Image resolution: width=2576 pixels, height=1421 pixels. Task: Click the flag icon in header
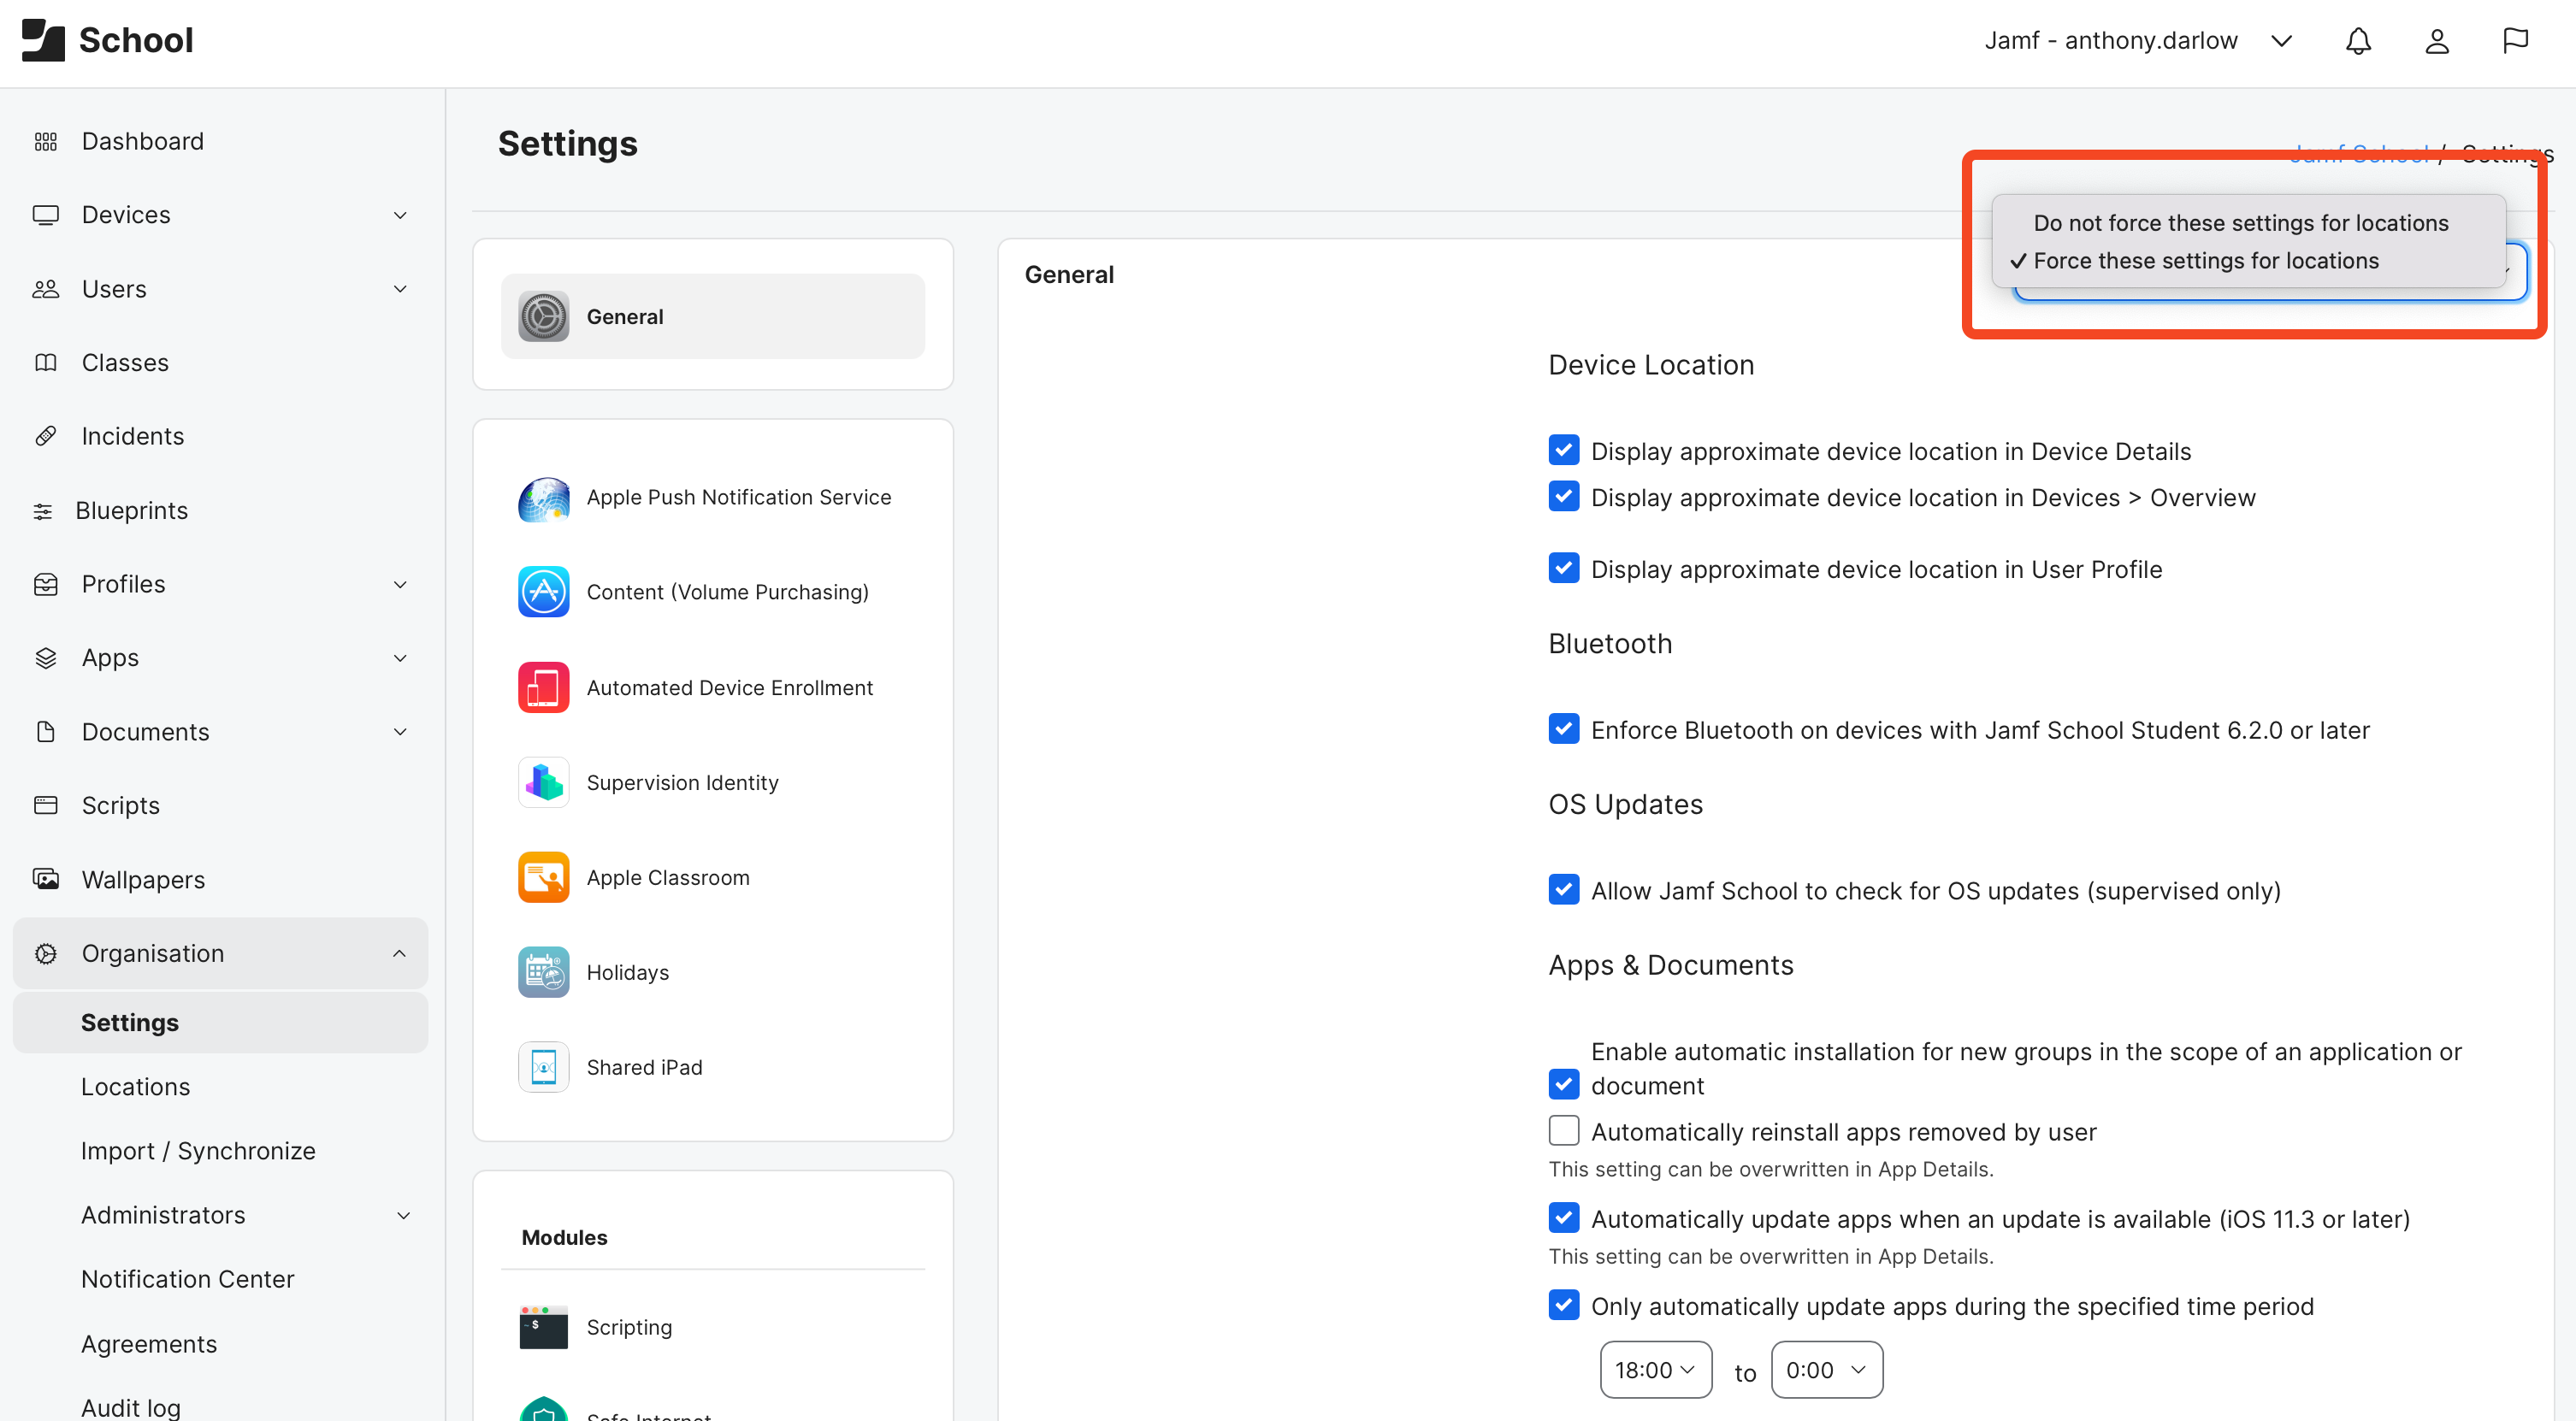[x=2515, y=41]
